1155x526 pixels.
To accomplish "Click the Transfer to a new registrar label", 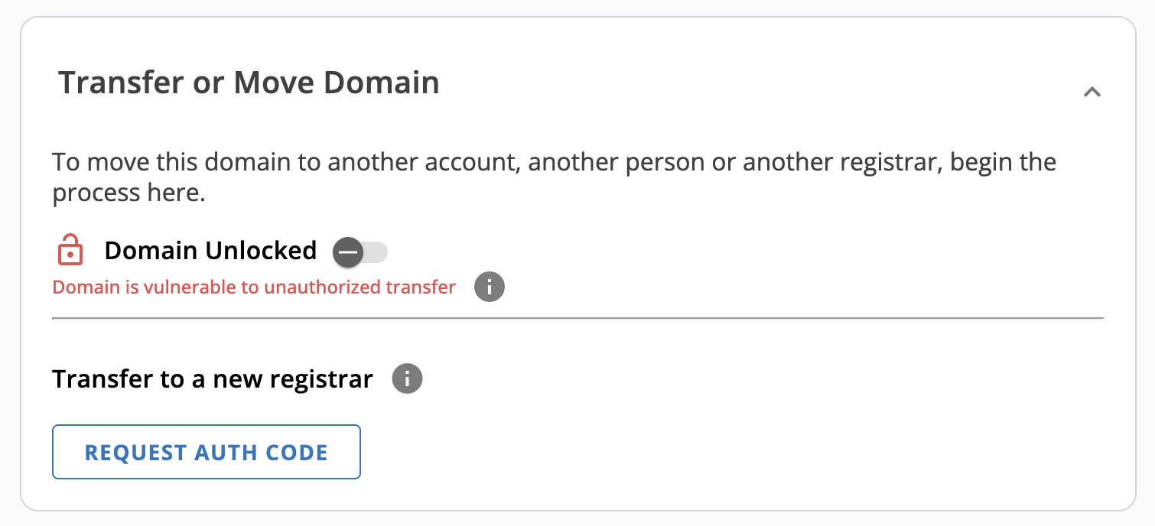I will (x=213, y=378).
